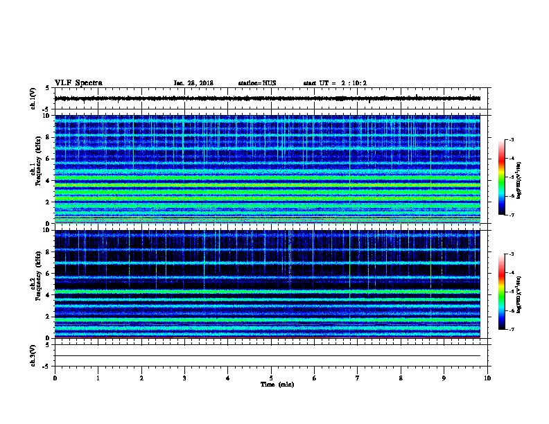The image size is (549, 424).
Task: Click the "VLF Spectra" plot title
Action: [78, 82]
